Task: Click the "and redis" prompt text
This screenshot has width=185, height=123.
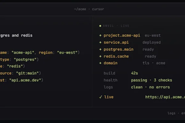Action: click(22, 35)
